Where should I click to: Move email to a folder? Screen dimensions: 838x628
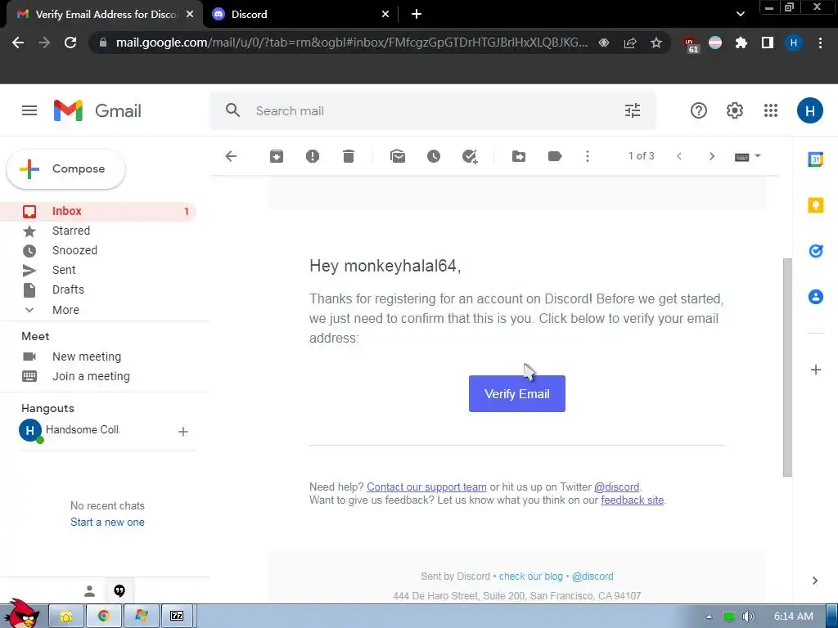coord(519,156)
